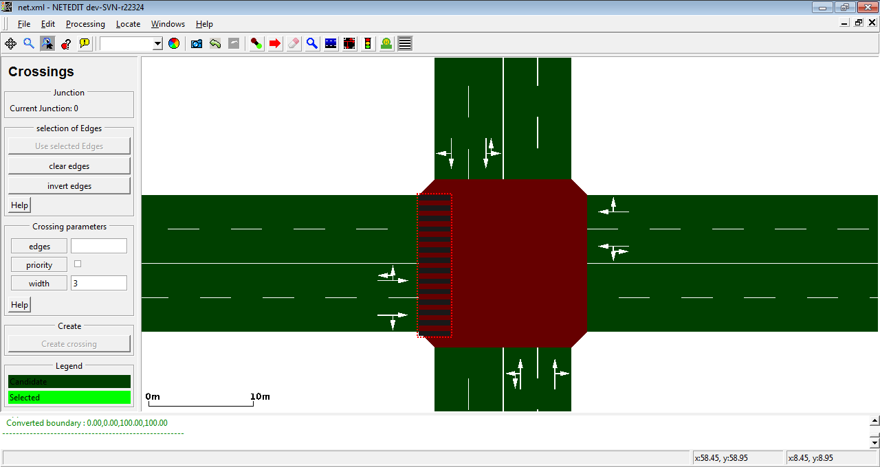Select the create edge mode icon
This screenshot has height=467, width=880.
(256, 43)
